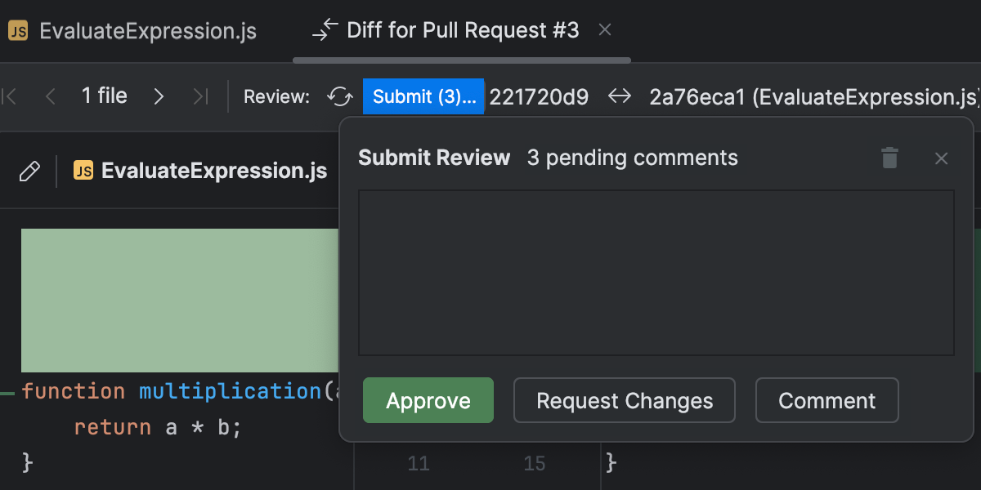Click the commit hash 221720d9
This screenshot has width=981, height=490.
click(540, 96)
